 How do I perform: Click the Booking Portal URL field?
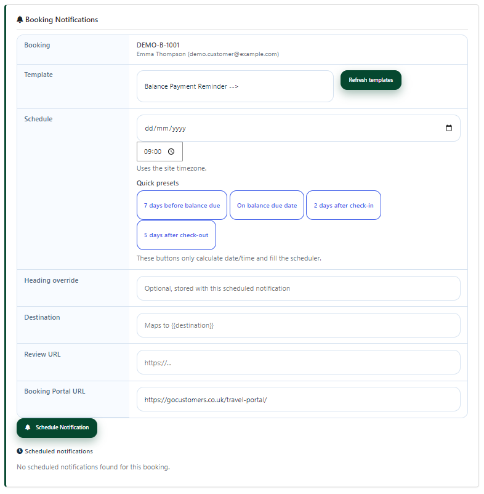[x=298, y=399]
